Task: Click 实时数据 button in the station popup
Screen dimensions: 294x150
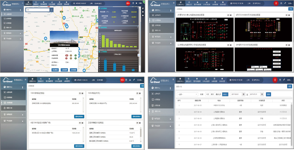Action: pyautogui.click(x=73, y=70)
